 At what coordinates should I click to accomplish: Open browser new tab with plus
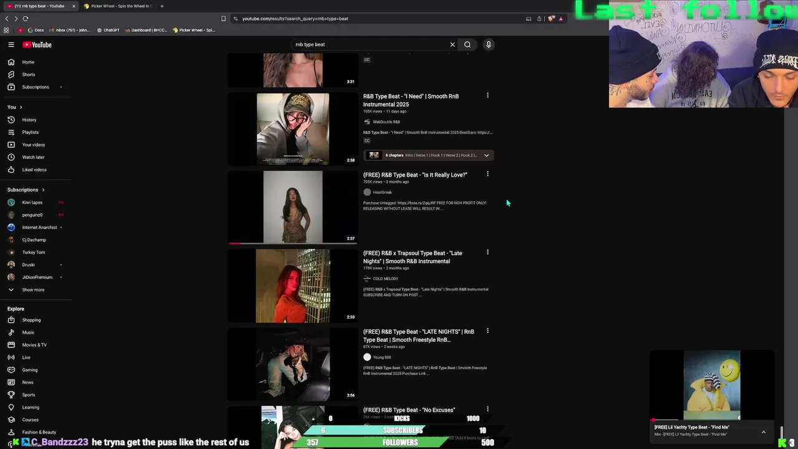tap(161, 6)
